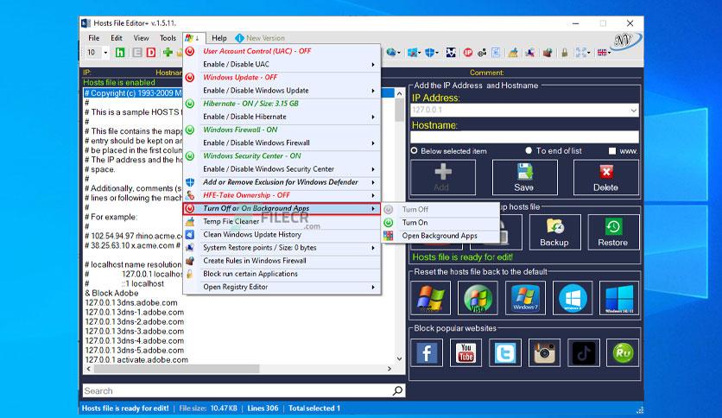
Task: Expand Enable / Disable Windows Update submenu
Action: 373,91
